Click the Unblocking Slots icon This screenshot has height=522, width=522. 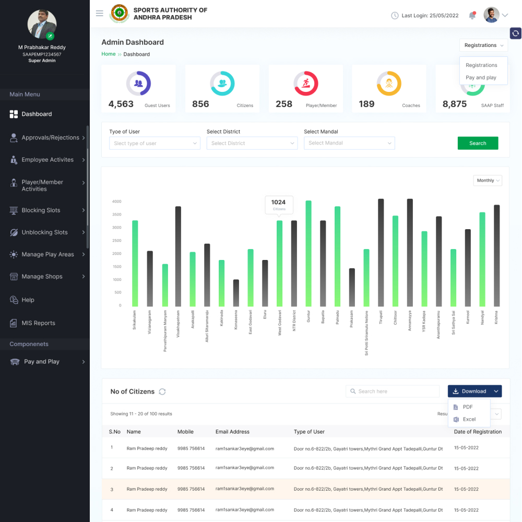pyautogui.click(x=14, y=232)
